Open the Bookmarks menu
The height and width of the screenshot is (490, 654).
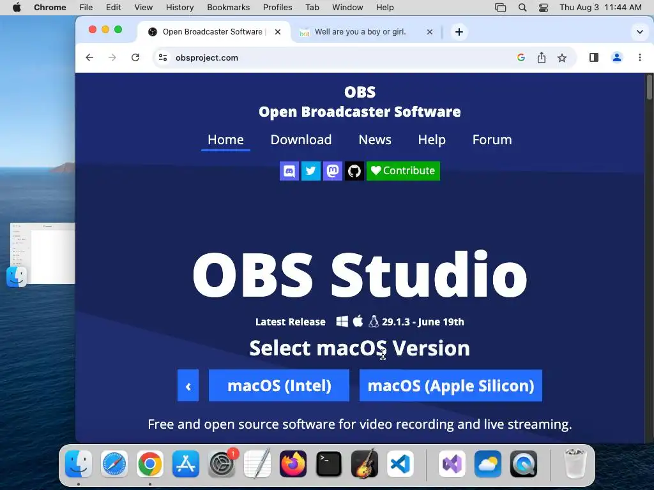pyautogui.click(x=228, y=8)
